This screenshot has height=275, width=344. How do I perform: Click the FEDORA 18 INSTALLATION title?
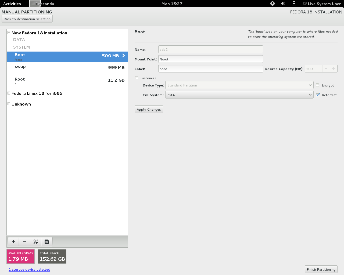pyautogui.click(x=316, y=12)
